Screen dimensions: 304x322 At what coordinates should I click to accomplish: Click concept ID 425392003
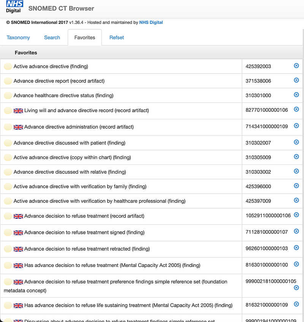(x=257, y=66)
